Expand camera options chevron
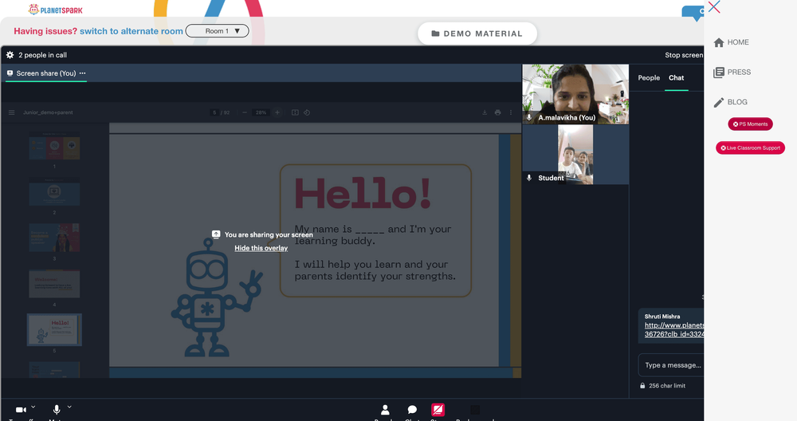Screen dimensions: 797x421 (x=33, y=407)
